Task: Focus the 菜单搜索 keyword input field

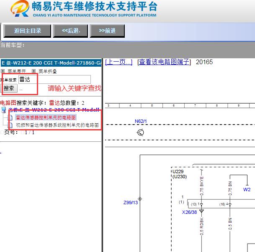Action: pyautogui.click(x=54, y=80)
